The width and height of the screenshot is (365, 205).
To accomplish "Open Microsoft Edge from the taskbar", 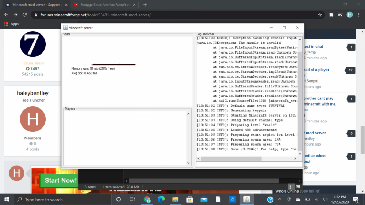I will (x=161, y=200).
